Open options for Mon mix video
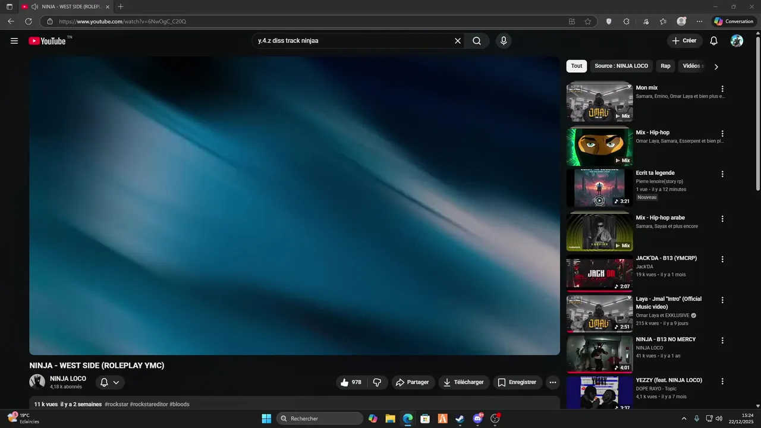Viewport: 761px width, 428px height. pos(722,89)
